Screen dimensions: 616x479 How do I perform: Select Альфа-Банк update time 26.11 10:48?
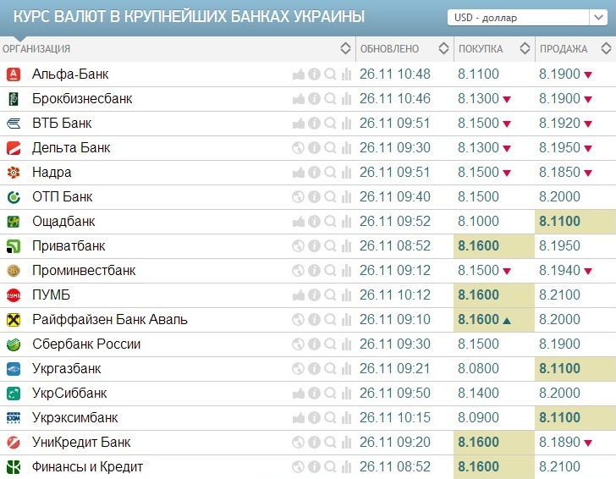(x=395, y=74)
